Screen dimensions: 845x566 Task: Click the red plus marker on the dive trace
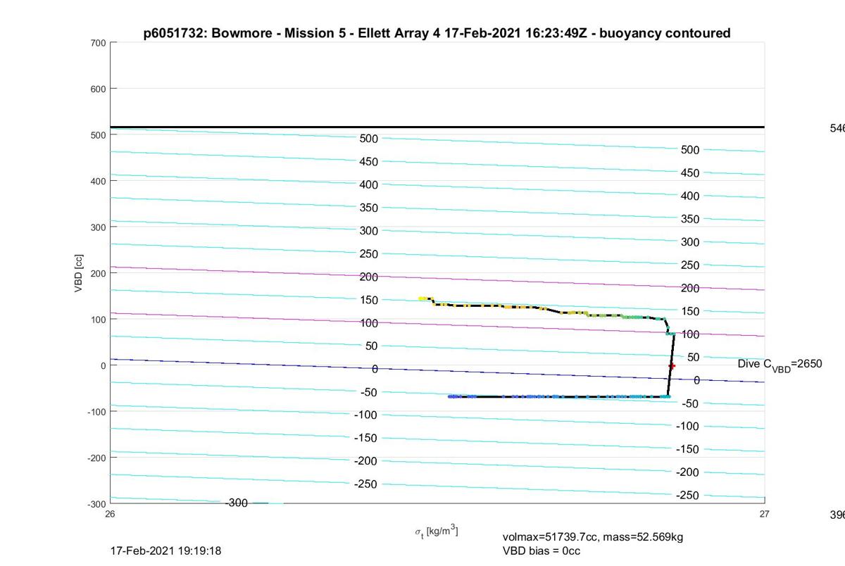pos(672,366)
